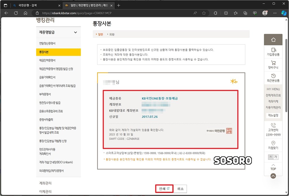
Task: Open 외국환매입(예치)증명서 menu item
Action: [x=51, y=171]
